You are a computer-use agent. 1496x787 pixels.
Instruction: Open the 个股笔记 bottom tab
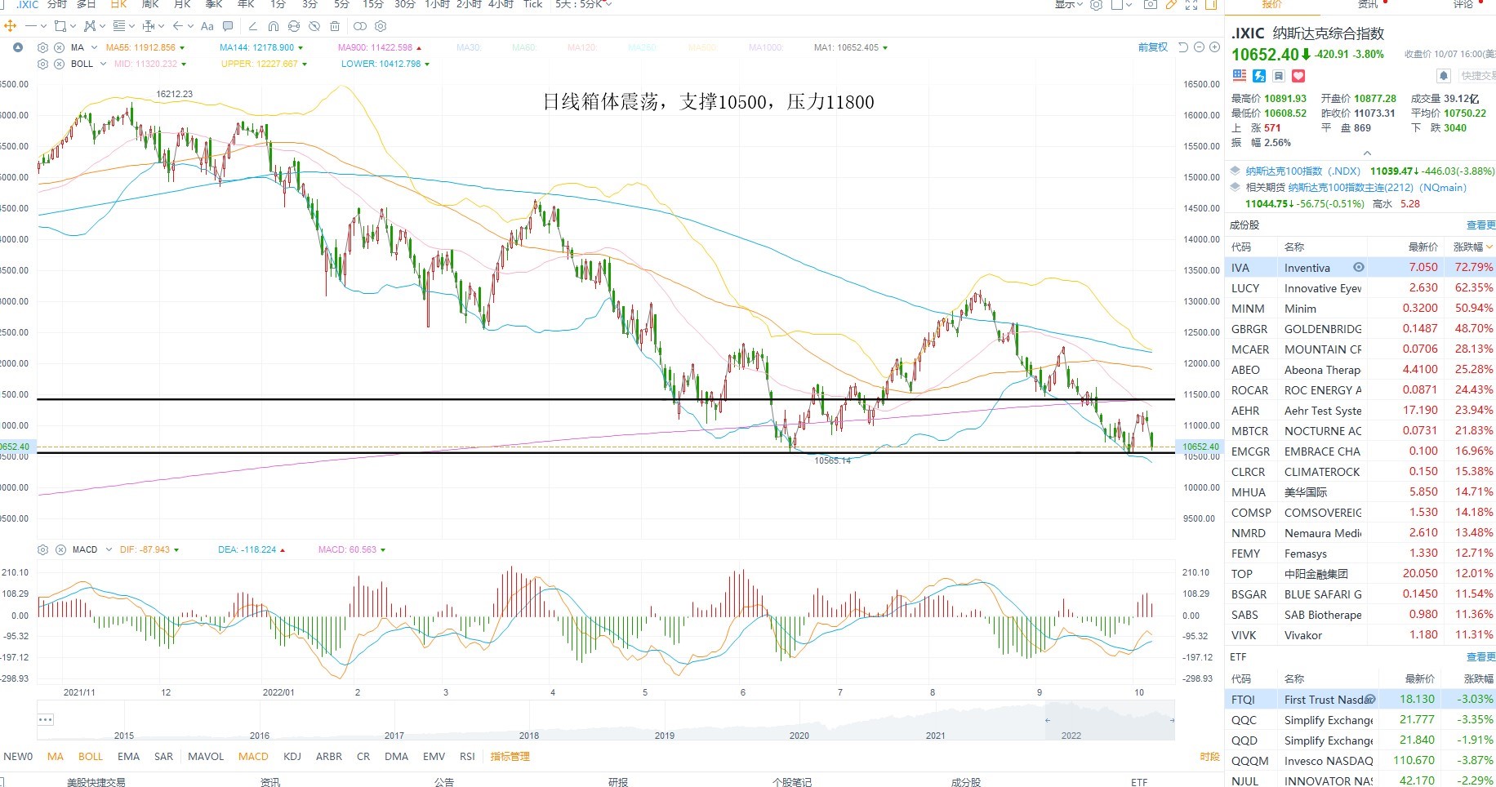(791, 781)
